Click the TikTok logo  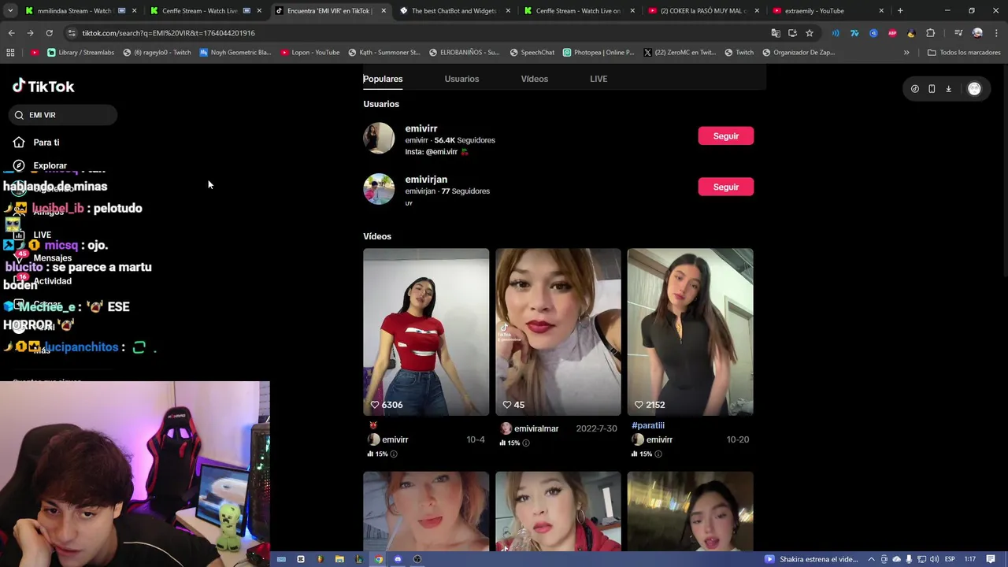pos(43,86)
